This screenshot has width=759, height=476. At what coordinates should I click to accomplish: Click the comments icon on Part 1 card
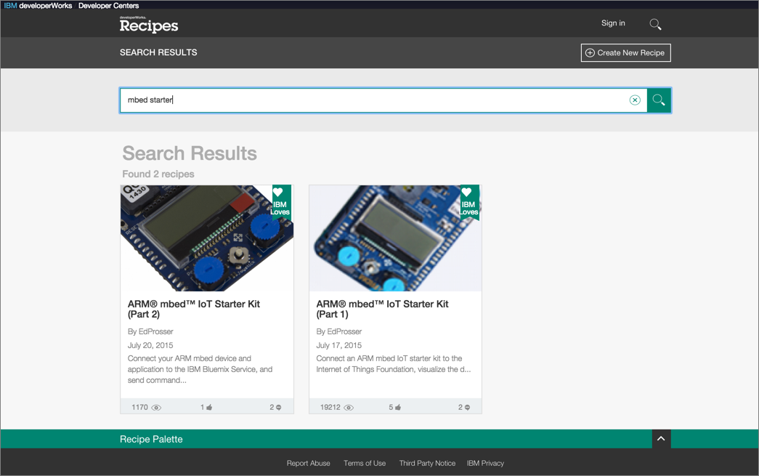pyautogui.click(x=467, y=408)
